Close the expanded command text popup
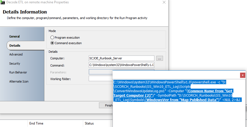 [243, 75]
